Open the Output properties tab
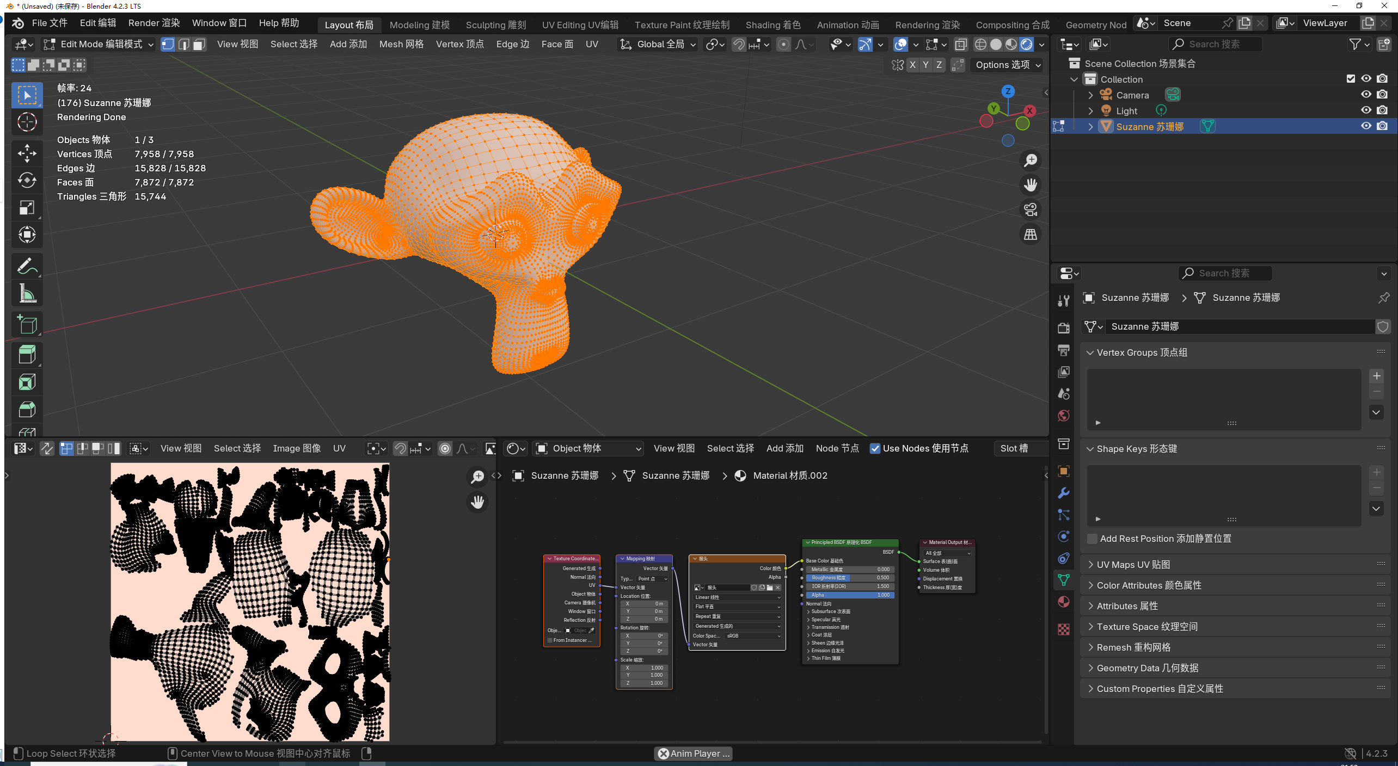The image size is (1398, 766). pos(1064,350)
